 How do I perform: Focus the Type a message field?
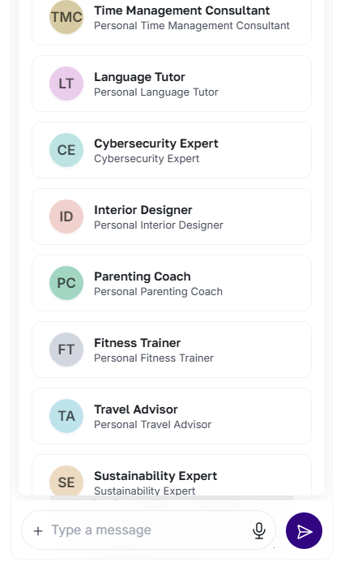point(148,530)
